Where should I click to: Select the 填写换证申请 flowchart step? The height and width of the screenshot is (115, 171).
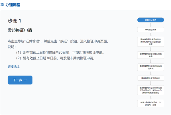150,29
